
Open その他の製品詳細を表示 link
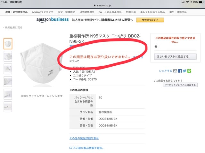click(x=84, y=138)
